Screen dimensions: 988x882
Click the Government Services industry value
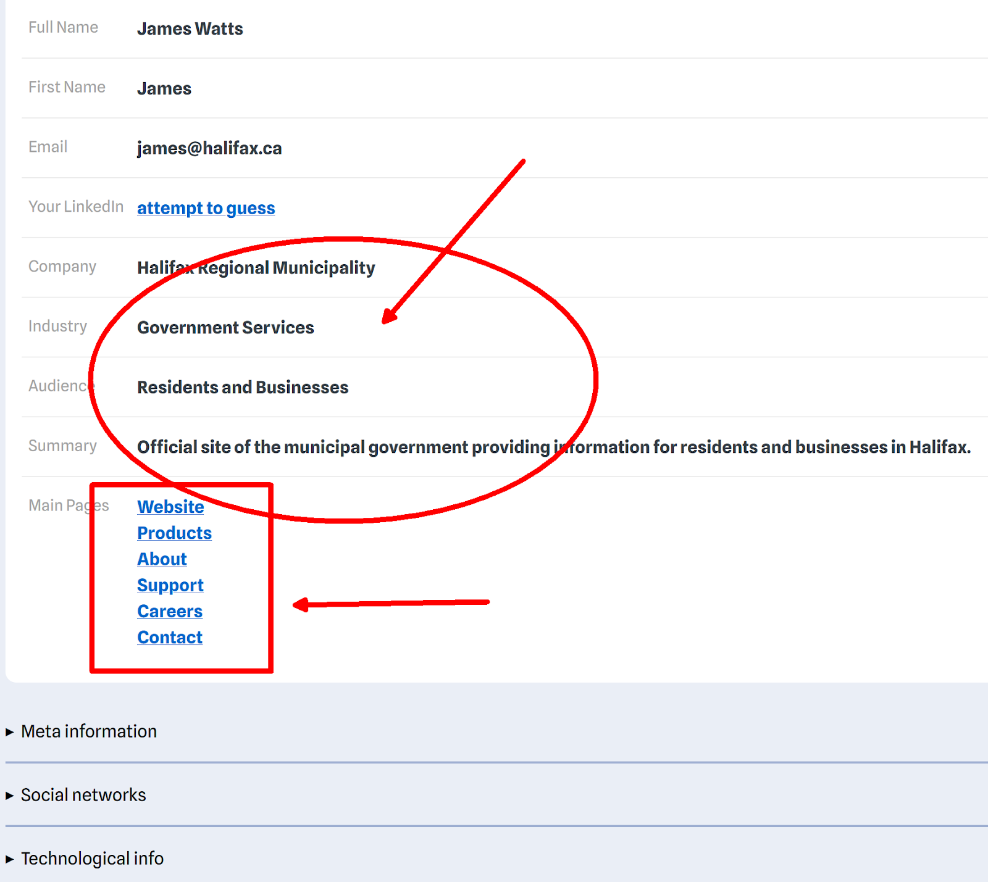point(225,328)
